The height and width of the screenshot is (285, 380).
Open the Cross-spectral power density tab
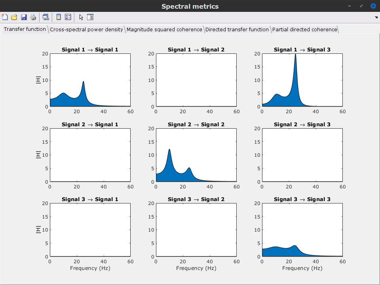click(86, 30)
